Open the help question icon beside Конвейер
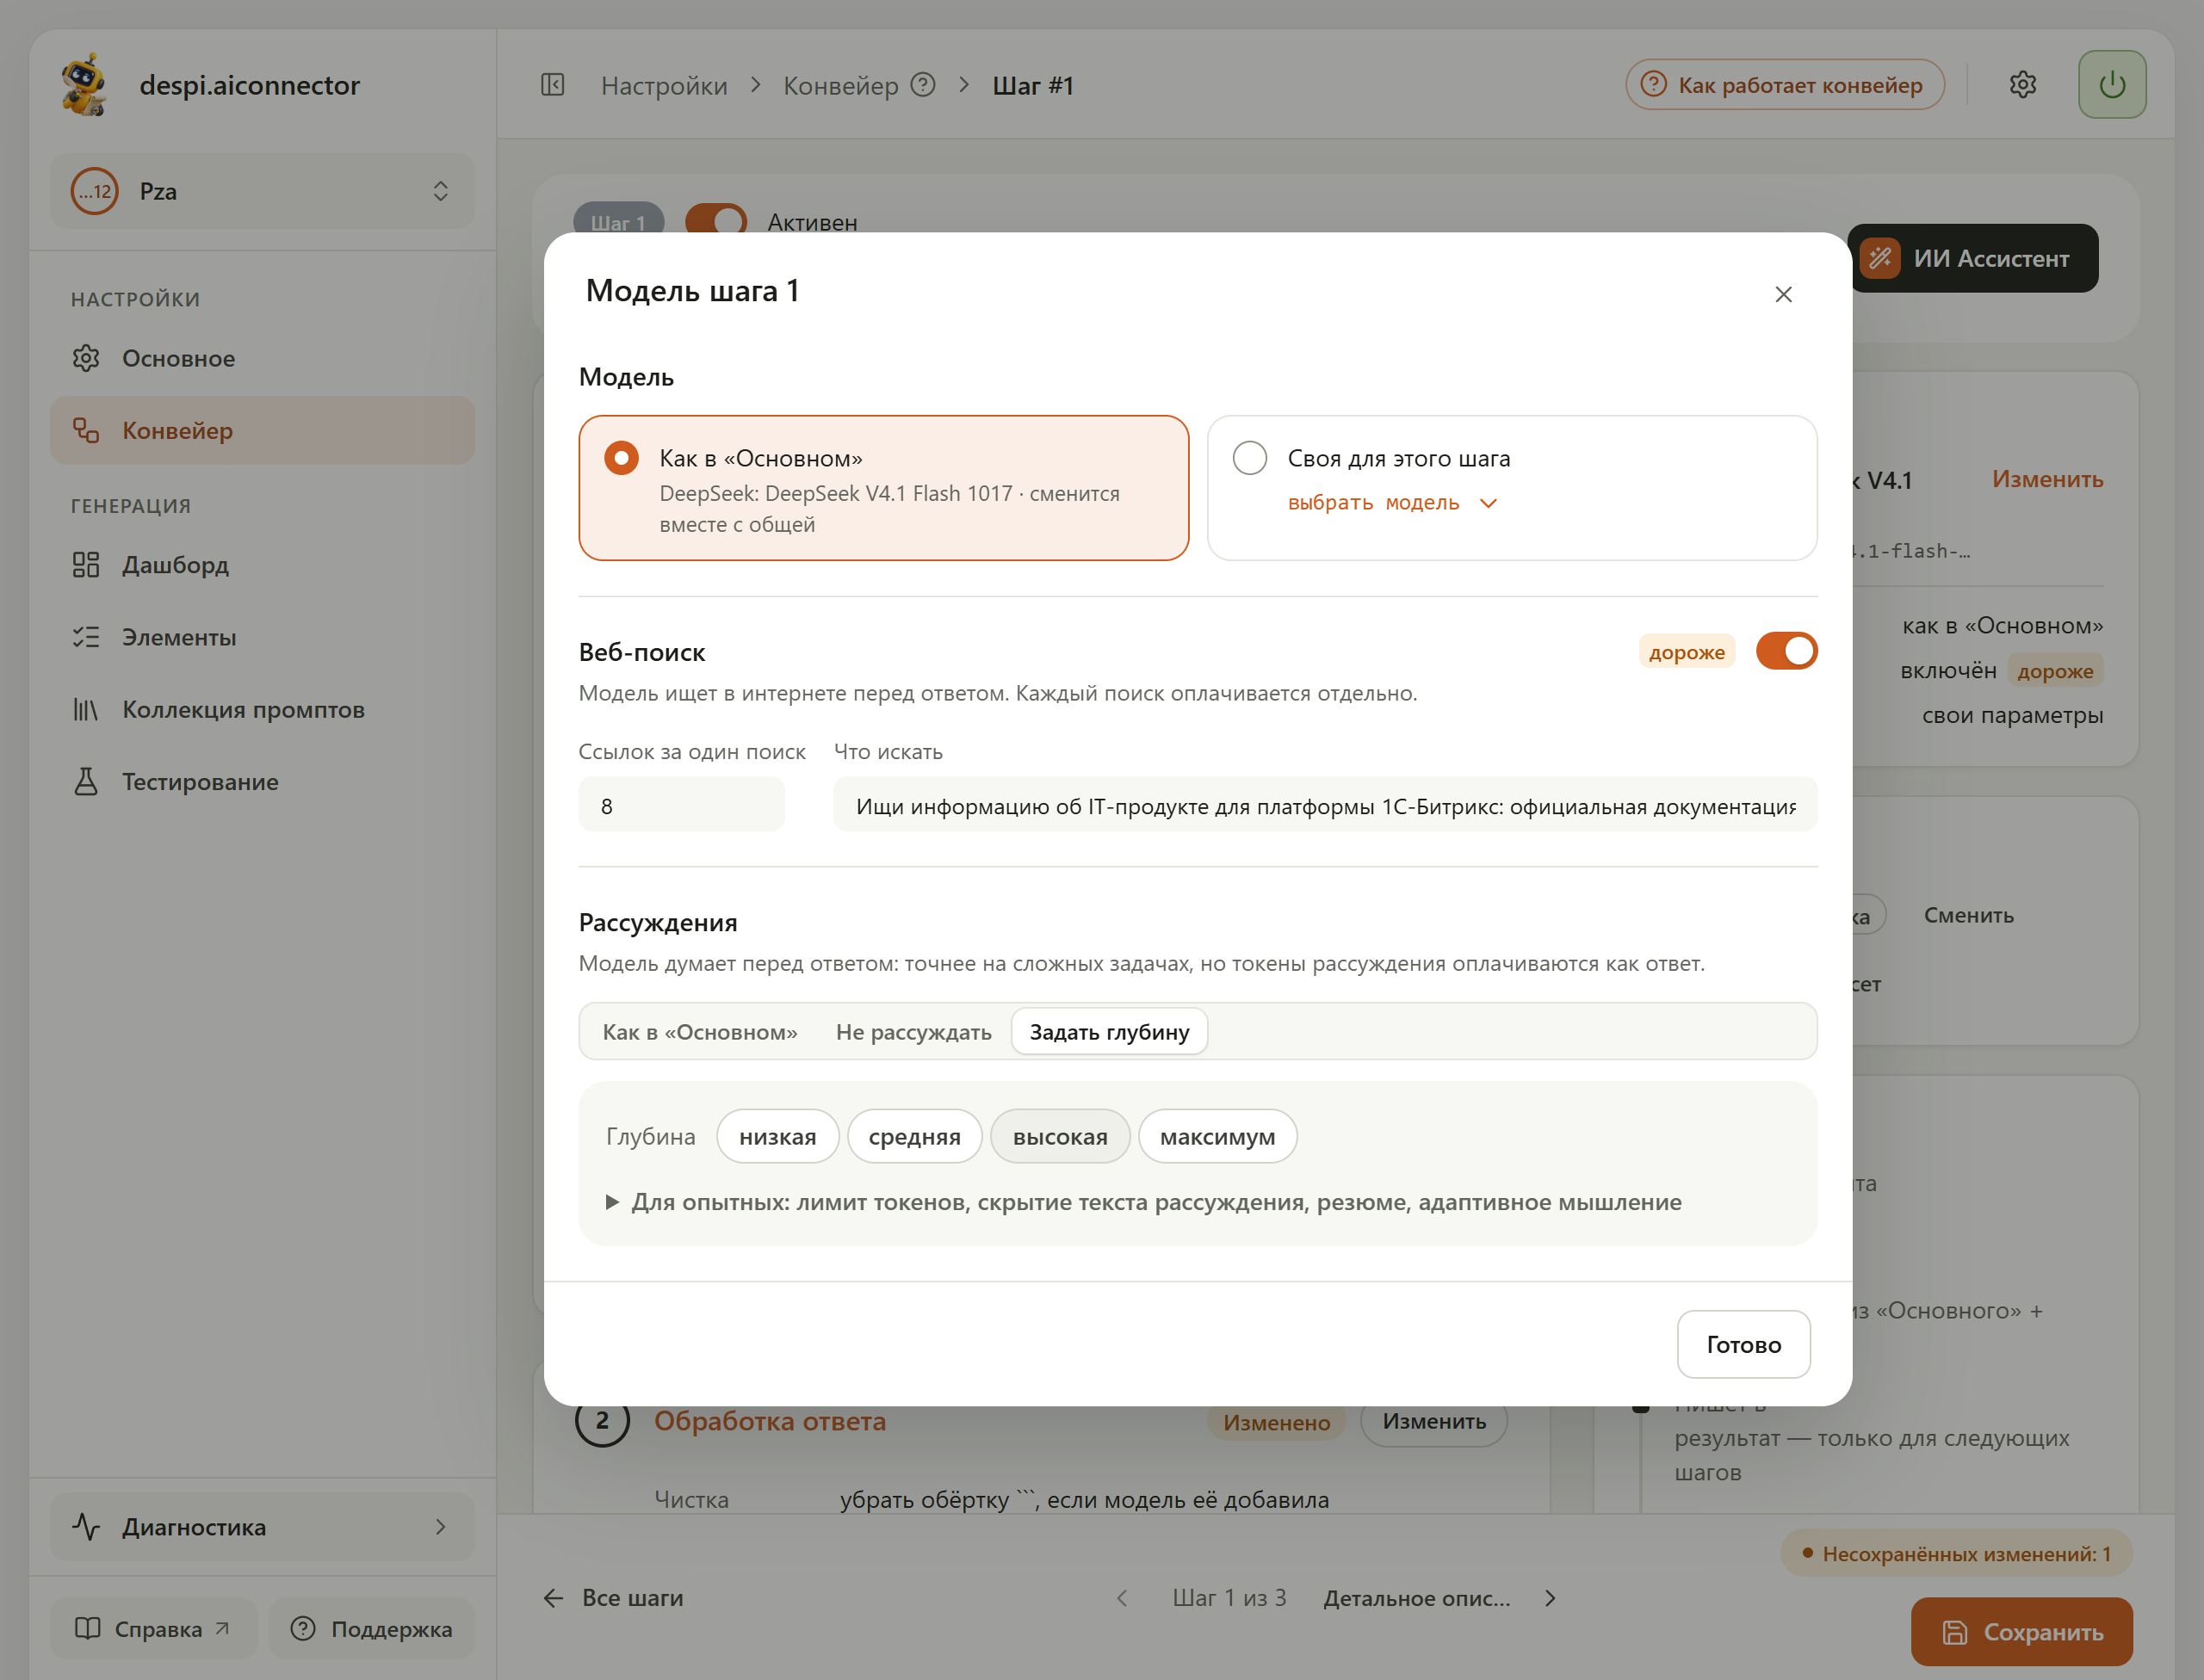The width and height of the screenshot is (2204, 1680). [924, 85]
